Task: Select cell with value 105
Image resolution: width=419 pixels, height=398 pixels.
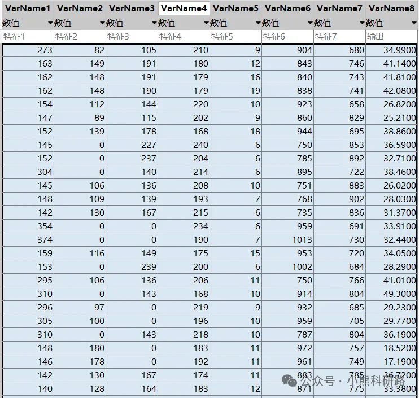Action: [x=132, y=50]
